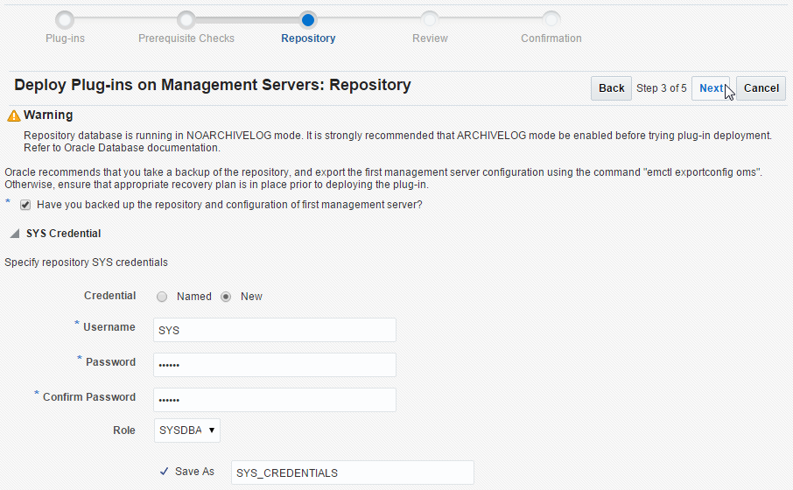The height and width of the screenshot is (490, 793).
Task: Click the Warning triangle icon
Action: click(x=14, y=116)
